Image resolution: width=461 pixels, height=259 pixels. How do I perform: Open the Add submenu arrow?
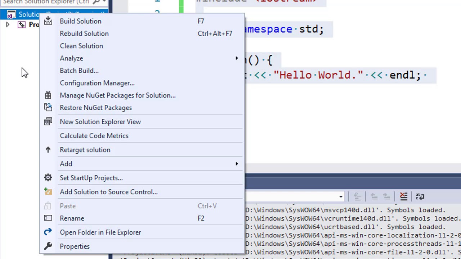pyautogui.click(x=237, y=164)
